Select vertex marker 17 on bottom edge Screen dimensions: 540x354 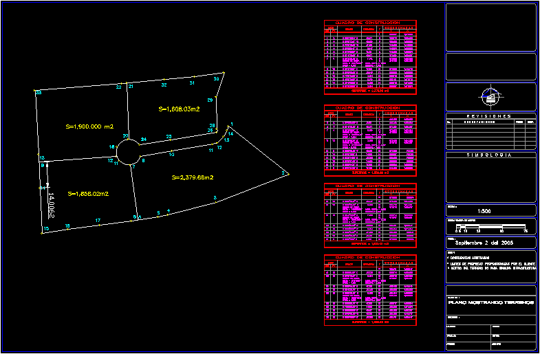point(98,221)
